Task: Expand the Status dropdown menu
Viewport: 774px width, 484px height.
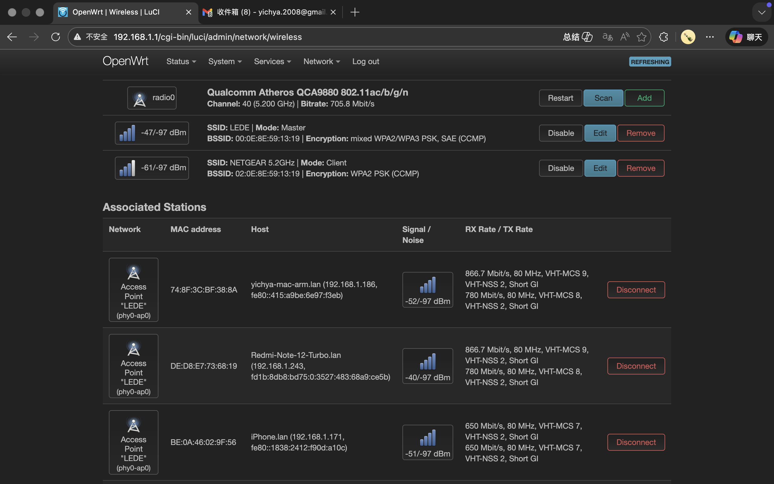Action: (x=181, y=61)
